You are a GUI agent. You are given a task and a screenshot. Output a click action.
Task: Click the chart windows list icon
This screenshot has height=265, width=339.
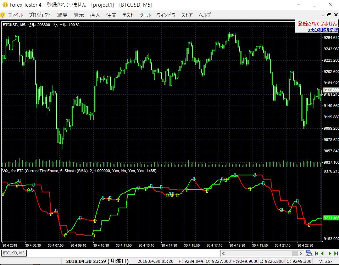click(309, 253)
